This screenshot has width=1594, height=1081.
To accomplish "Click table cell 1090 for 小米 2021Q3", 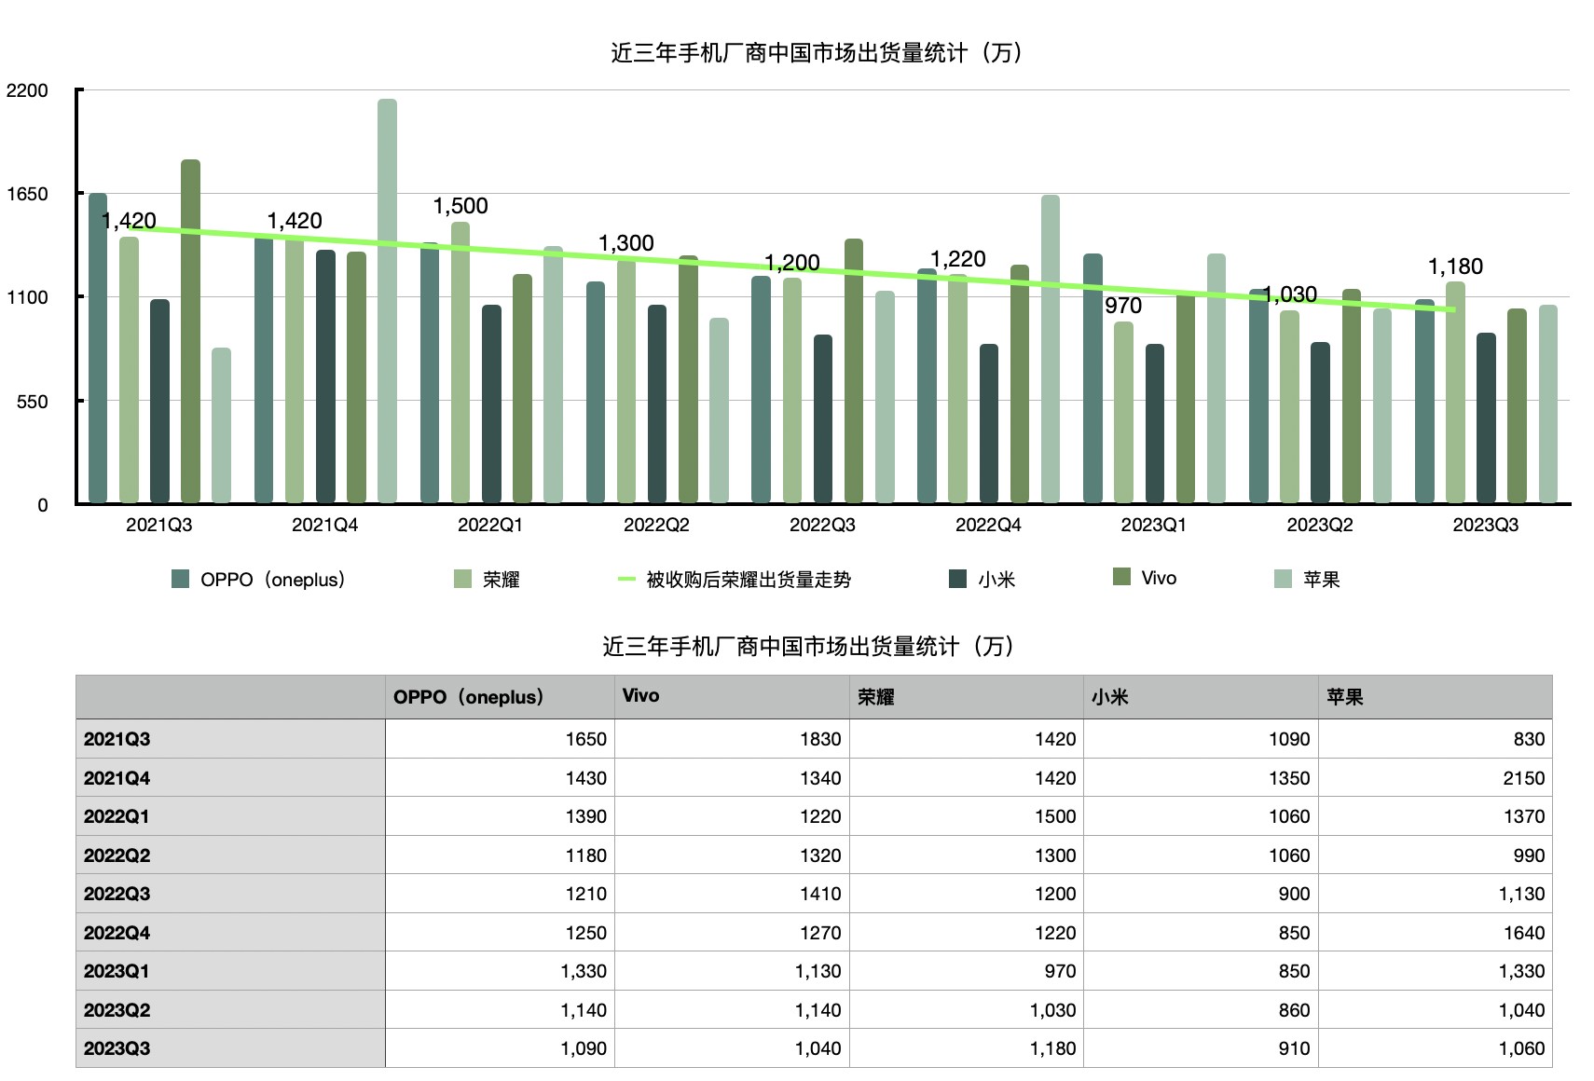I will click(1201, 739).
